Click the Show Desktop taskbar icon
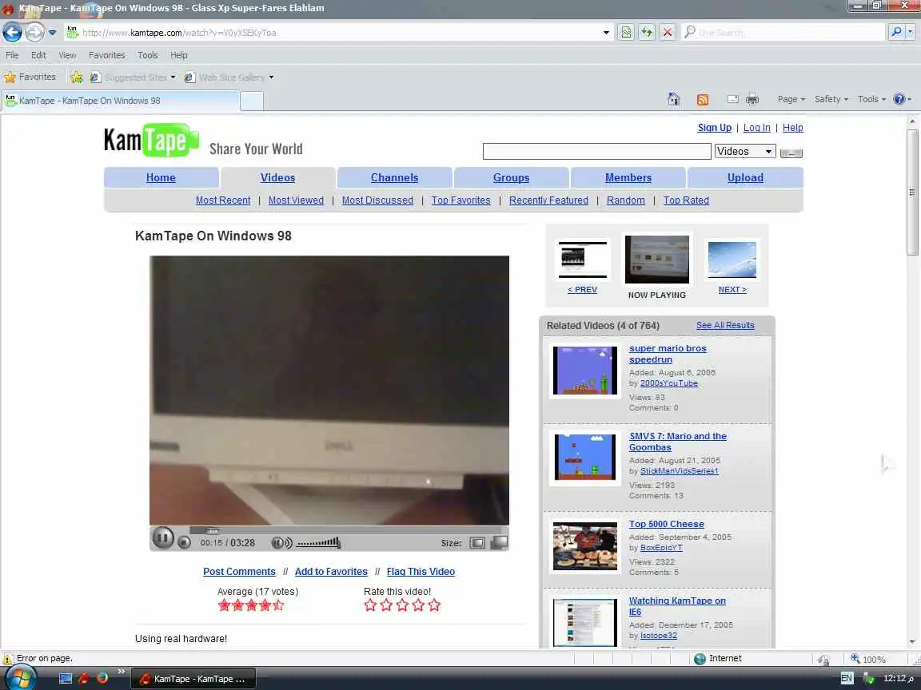Screen dimensions: 921x690 tap(66, 678)
